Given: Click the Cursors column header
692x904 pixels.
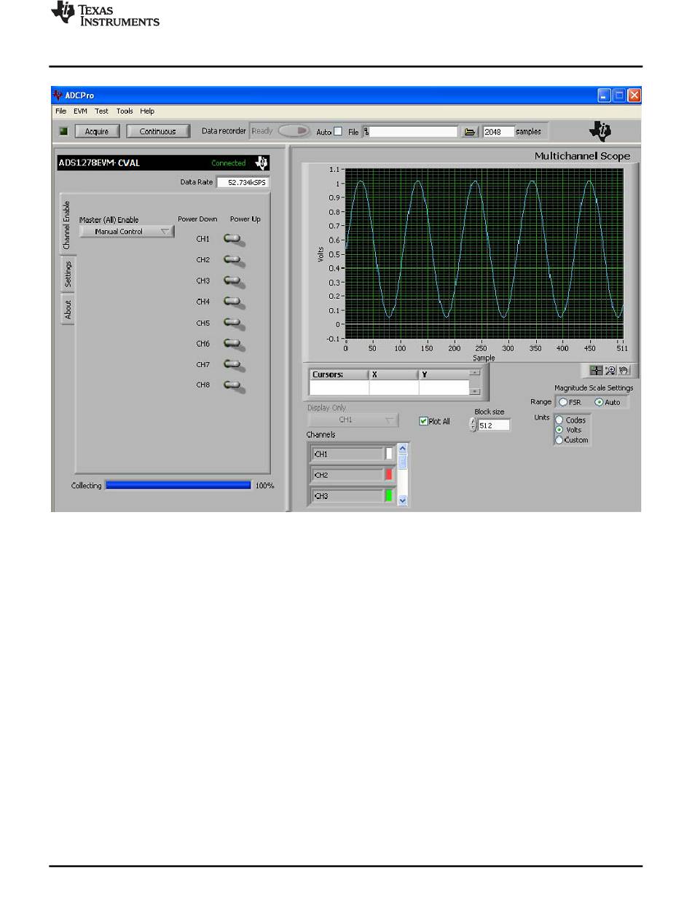Looking at the screenshot, I should pos(339,374).
